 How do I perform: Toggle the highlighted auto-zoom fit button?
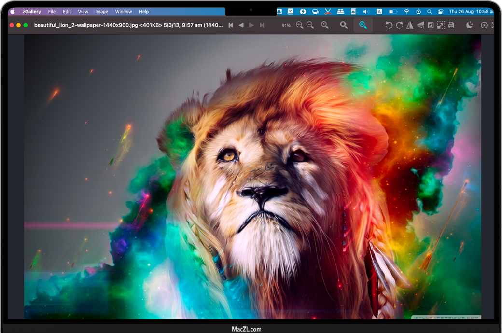(x=363, y=25)
